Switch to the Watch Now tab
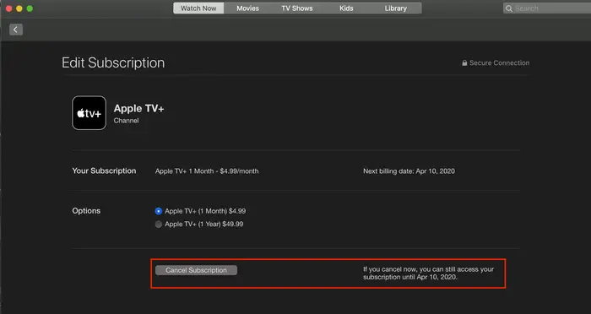Screen dimensions: 591x314 point(198,8)
